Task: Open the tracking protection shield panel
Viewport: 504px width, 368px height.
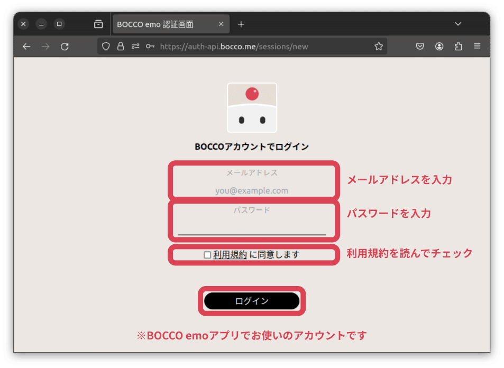Action: pos(106,46)
